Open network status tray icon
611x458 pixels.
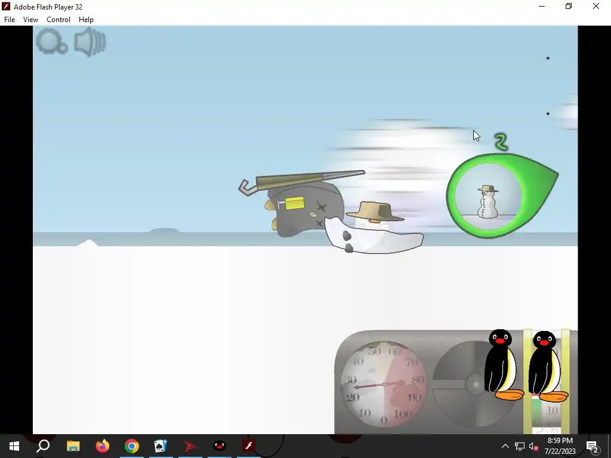[520, 446]
